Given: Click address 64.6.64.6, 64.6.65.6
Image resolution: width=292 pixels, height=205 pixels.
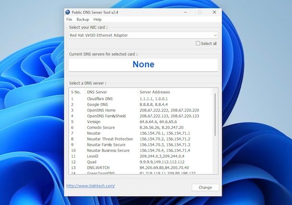Looking at the screenshot, I should coord(158,122).
